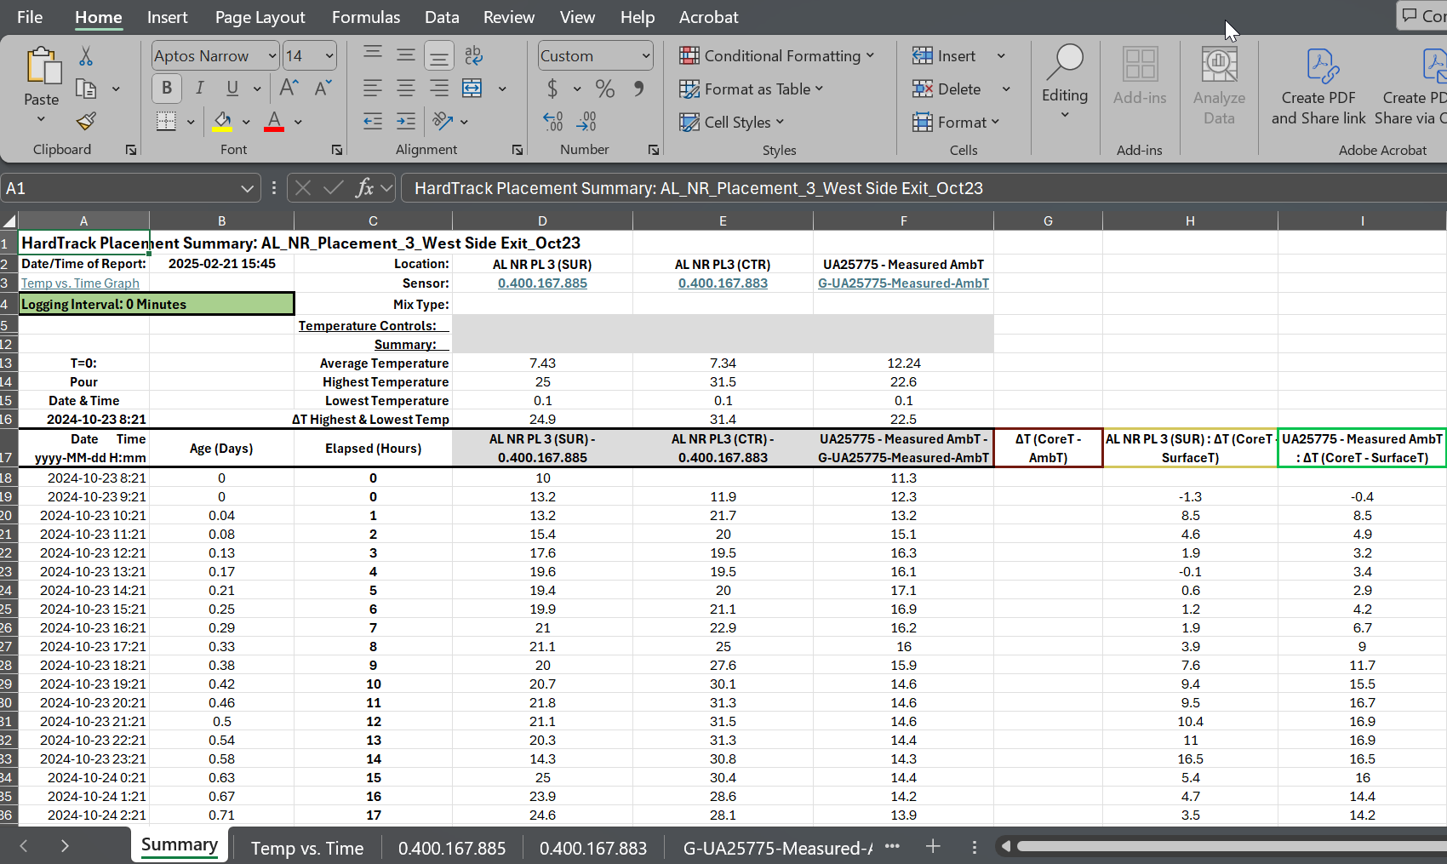Switch to Temp vs. Time sheet

(x=306, y=848)
